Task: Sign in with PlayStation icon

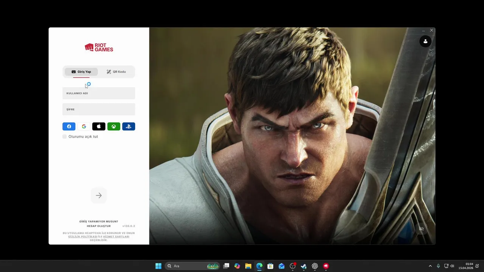Action: coord(129,127)
